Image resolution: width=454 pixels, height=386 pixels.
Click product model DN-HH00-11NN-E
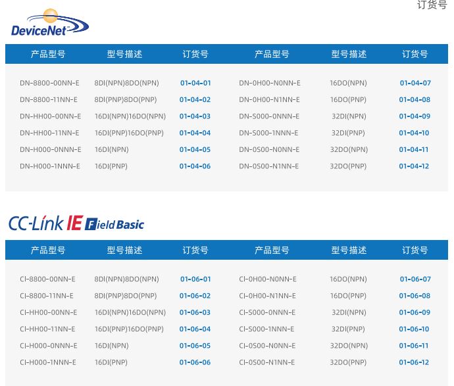coord(49,133)
